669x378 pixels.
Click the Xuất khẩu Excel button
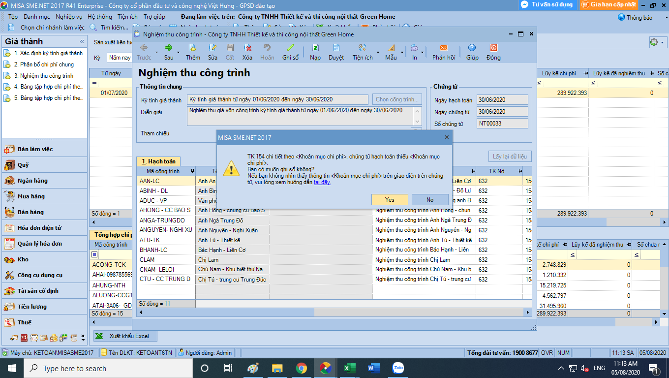pyautogui.click(x=125, y=336)
